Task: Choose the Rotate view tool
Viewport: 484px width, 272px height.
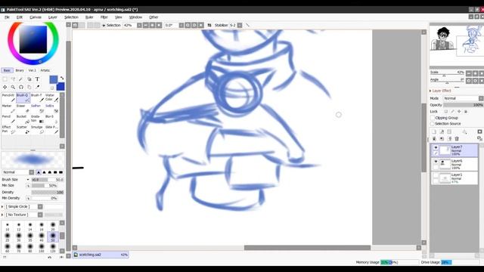Action: tap(21, 88)
